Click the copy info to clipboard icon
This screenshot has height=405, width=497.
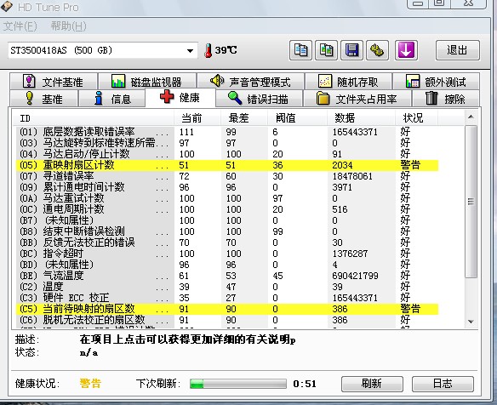tap(300, 50)
